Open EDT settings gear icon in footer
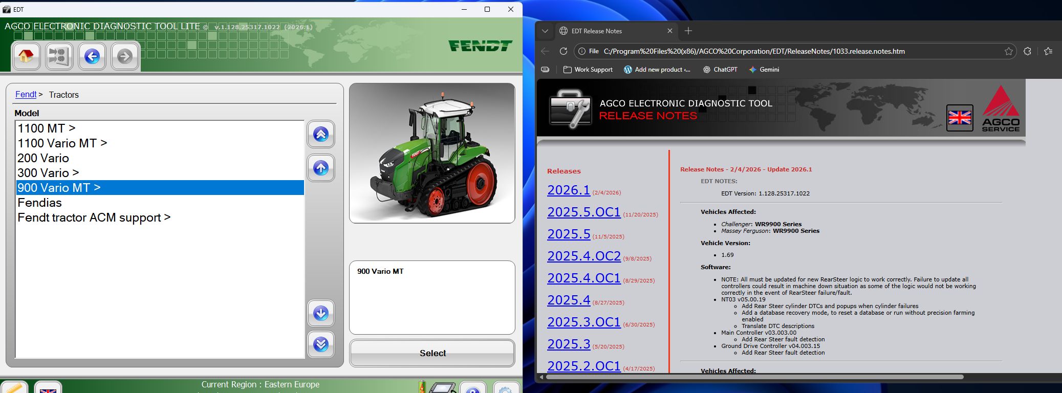The image size is (1062, 393). point(505,388)
